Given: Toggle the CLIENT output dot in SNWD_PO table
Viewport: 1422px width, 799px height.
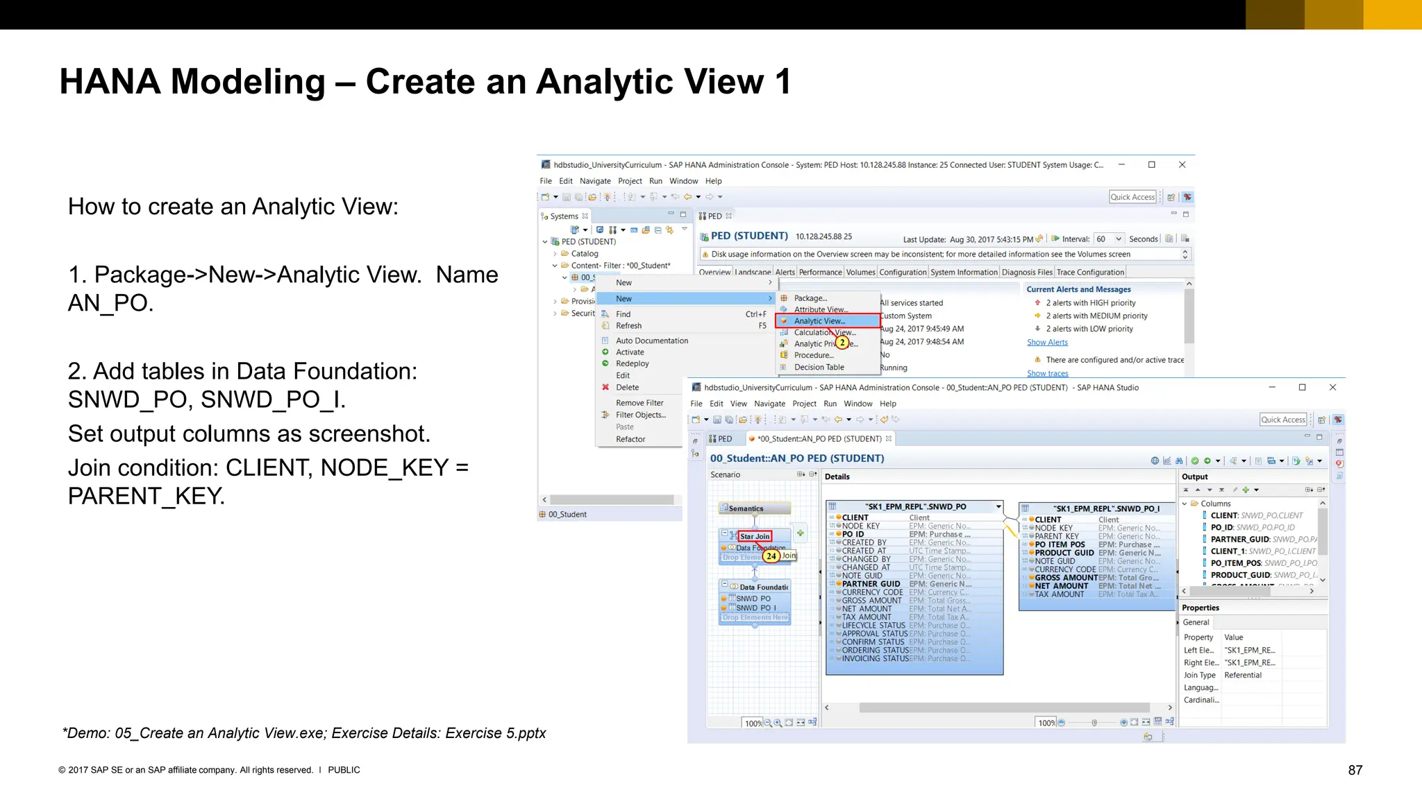Looking at the screenshot, I should [x=839, y=517].
